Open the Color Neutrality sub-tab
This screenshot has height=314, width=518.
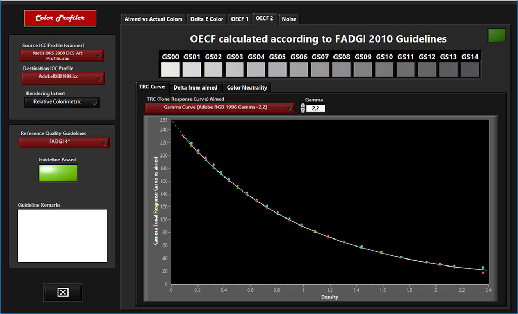tap(247, 88)
